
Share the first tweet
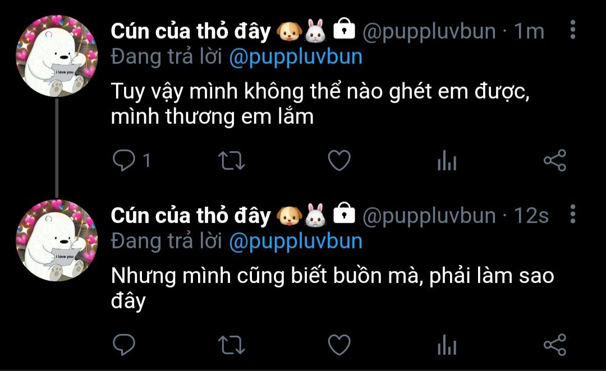point(555,160)
